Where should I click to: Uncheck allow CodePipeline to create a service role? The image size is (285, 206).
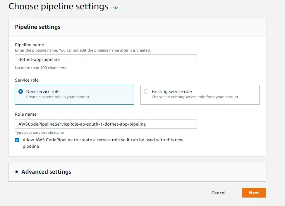17,140
